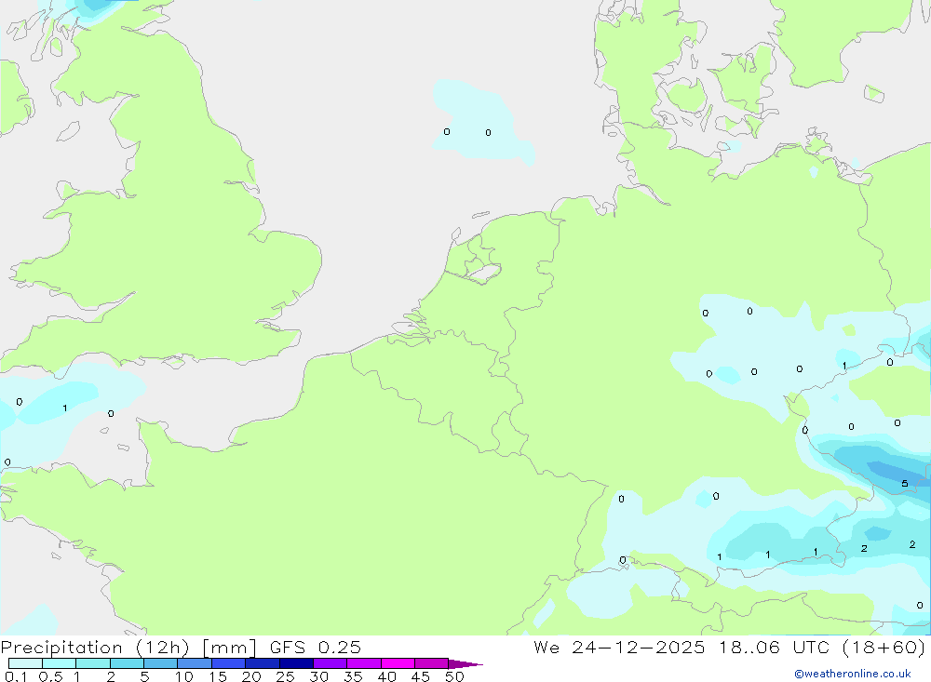Click the 'Precipitation (12h) [mm]' title text
This screenshot has height=682, width=931.
(128, 648)
